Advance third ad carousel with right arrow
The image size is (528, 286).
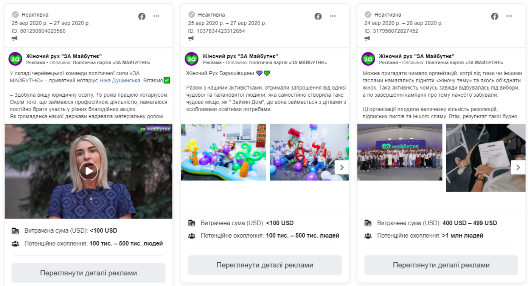click(518, 167)
